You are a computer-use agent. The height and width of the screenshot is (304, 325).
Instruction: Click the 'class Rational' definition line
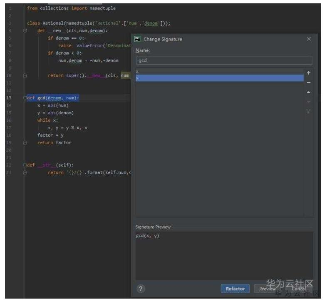click(99, 23)
